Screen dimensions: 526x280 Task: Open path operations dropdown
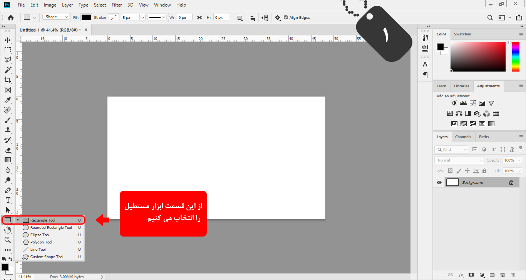click(x=240, y=17)
